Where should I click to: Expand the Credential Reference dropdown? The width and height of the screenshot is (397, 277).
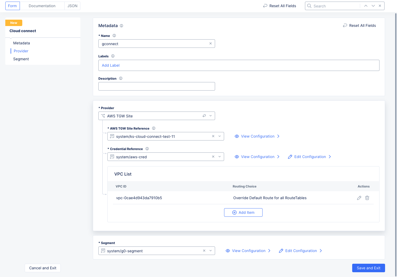(220, 157)
